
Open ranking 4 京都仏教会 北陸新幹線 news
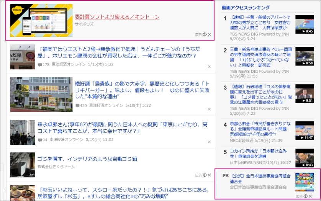[x=260, y=129]
